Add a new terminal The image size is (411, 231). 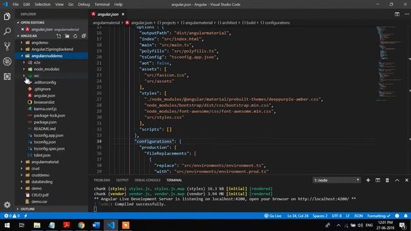(x=368, y=180)
